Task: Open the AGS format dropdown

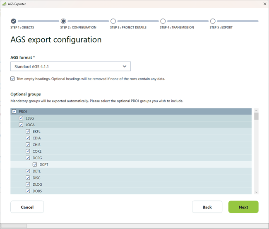Action: (x=70, y=66)
